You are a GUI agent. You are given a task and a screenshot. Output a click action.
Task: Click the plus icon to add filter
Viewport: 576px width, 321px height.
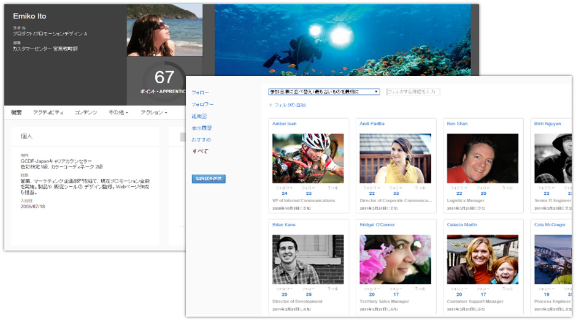point(271,105)
